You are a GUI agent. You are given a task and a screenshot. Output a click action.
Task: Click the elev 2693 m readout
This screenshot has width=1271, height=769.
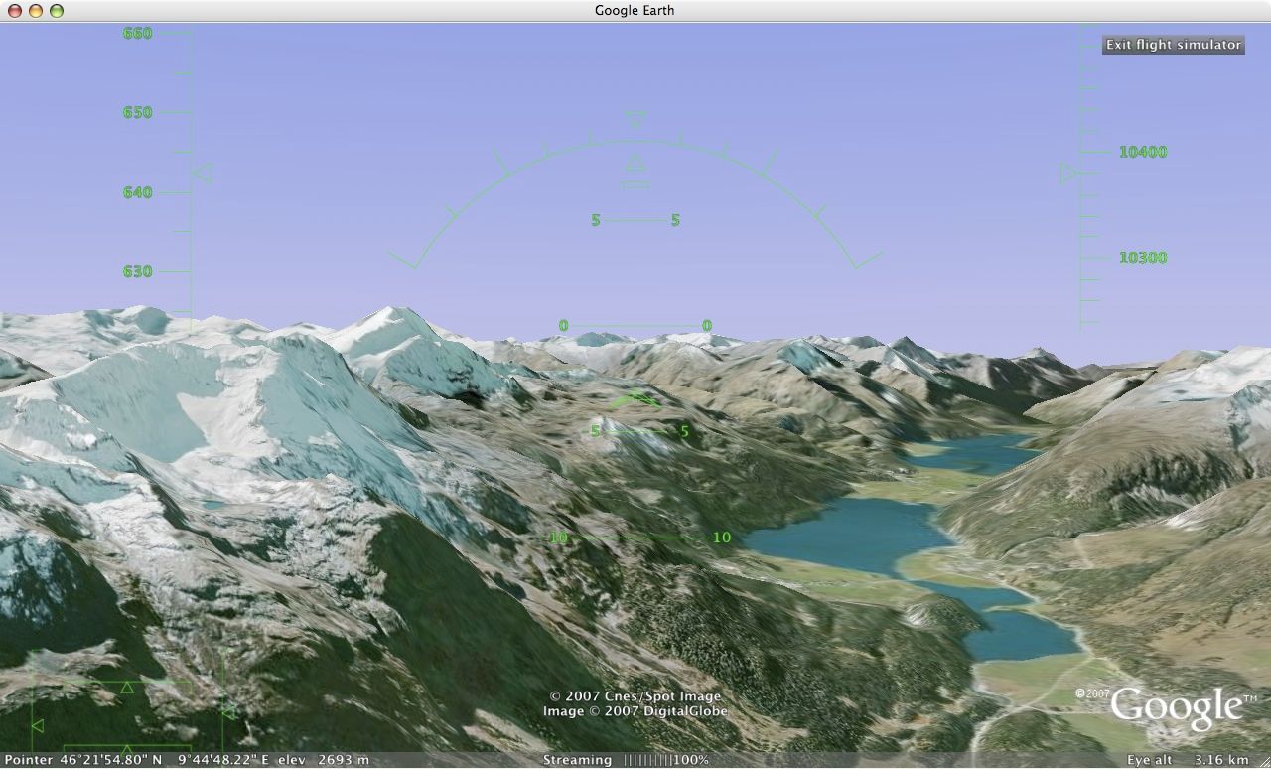323,760
